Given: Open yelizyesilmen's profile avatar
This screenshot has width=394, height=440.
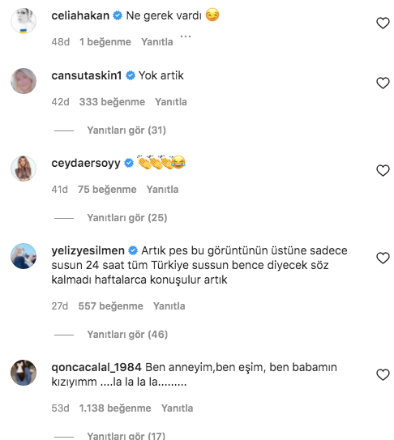Looking at the screenshot, I should point(24,256).
